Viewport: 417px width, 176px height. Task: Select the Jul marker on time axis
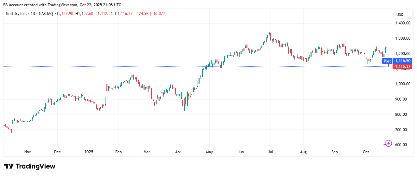point(271,152)
